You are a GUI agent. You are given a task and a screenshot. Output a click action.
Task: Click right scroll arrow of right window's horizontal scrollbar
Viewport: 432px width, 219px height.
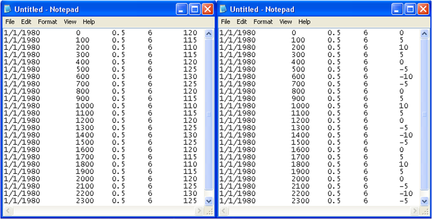pos(415,211)
